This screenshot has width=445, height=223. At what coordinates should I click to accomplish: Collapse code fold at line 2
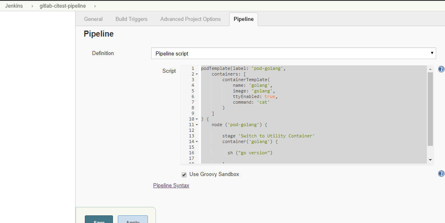[x=197, y=74]
